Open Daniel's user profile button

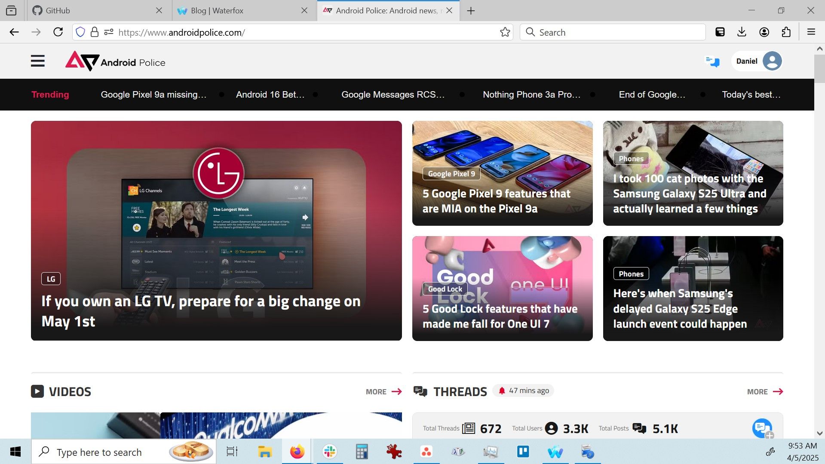point(757,61)
